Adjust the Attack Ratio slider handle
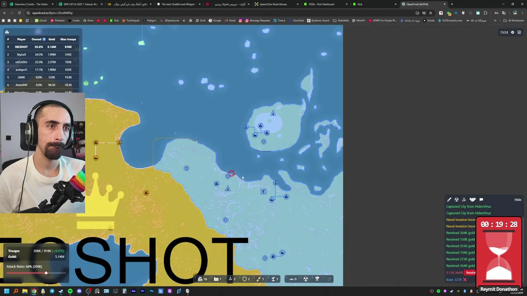This screenshot has width=527, height=296. click(x=46, y=273)
